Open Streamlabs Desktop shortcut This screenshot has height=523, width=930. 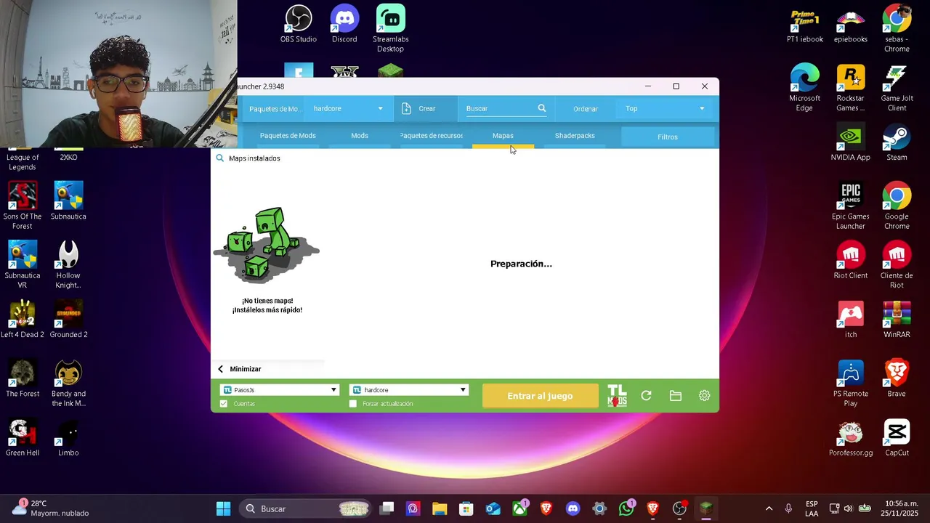[390, 29]
